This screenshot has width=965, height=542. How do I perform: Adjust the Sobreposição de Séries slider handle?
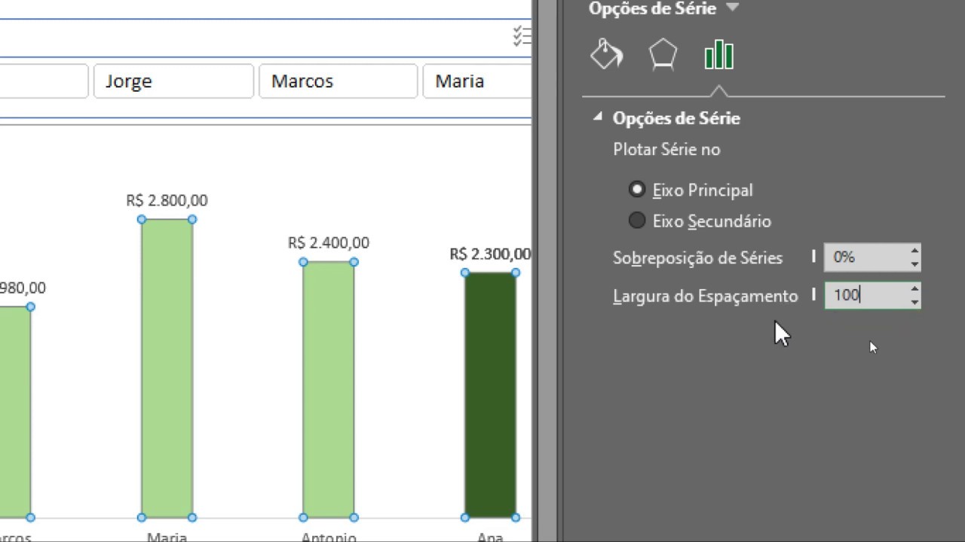point(813,257)
